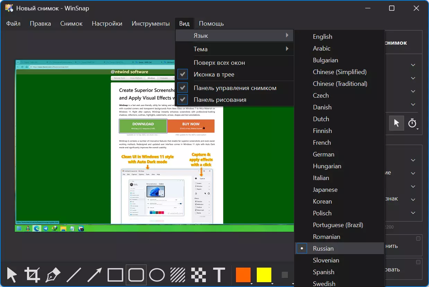The image size is (429, 287).
Task: Switch language to Italian
Action: tap(340, 178)
